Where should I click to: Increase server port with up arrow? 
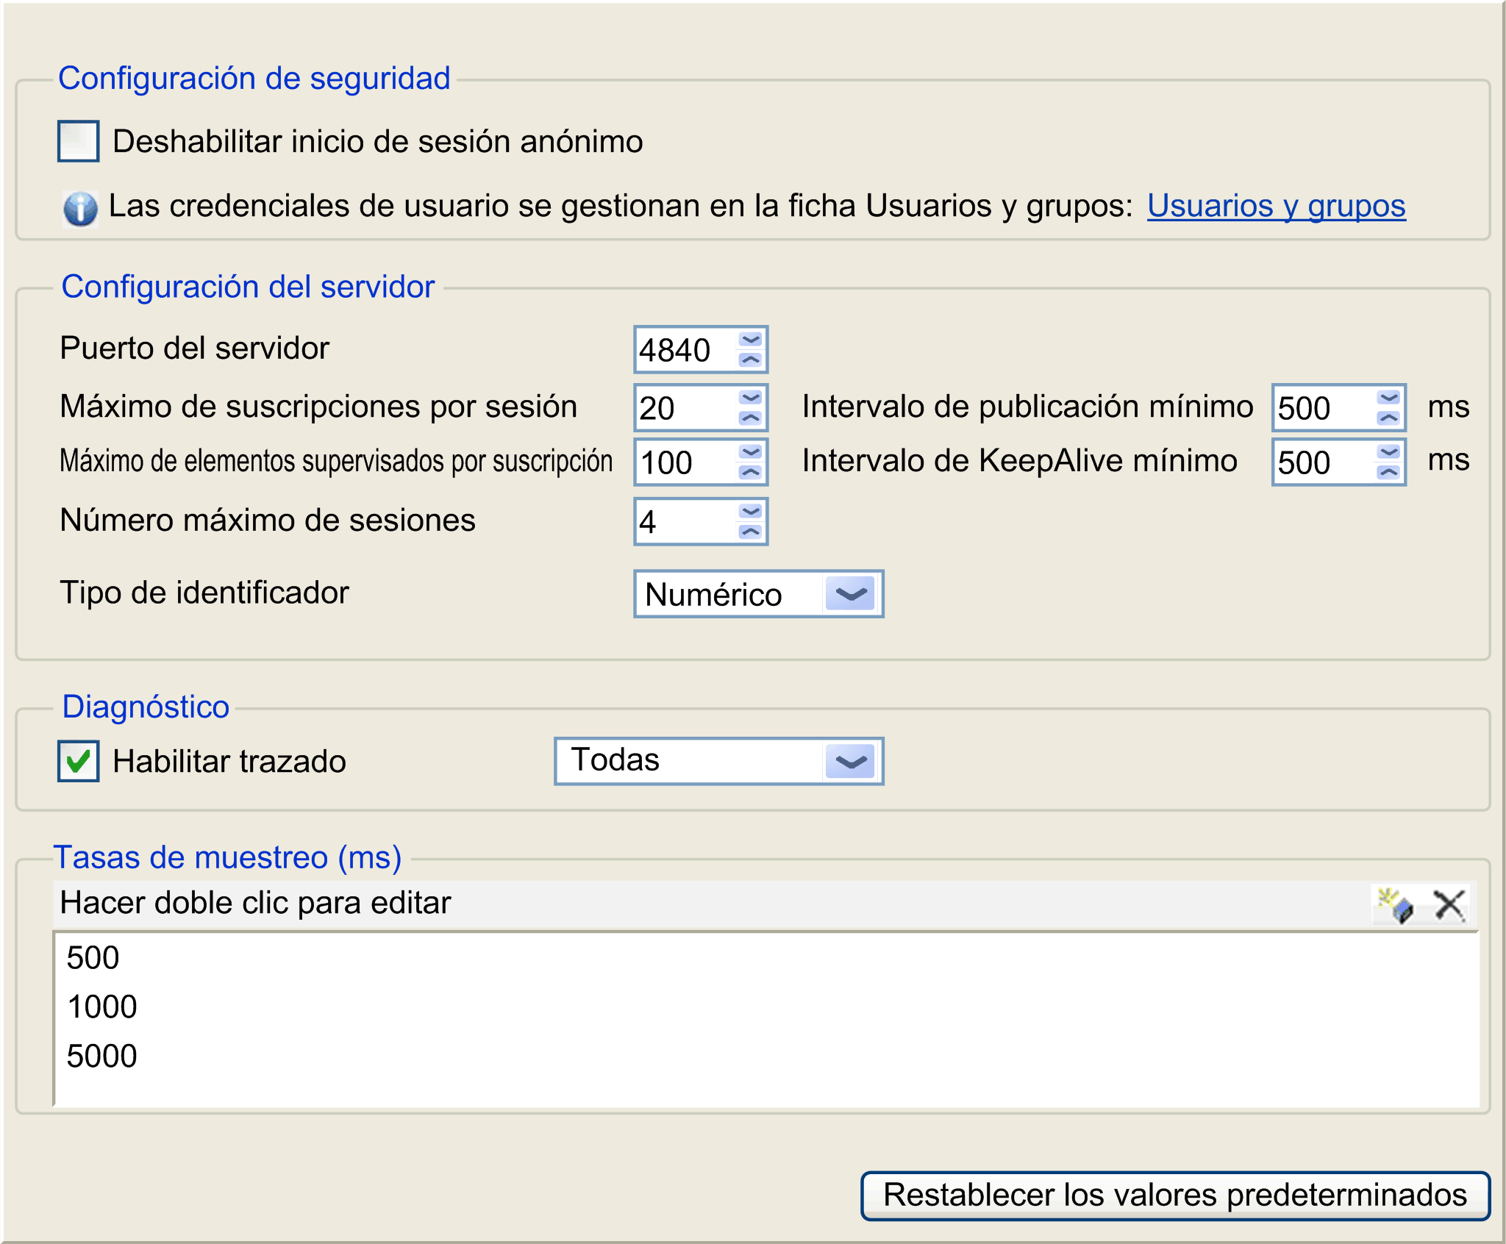click(x=751, y=360)
